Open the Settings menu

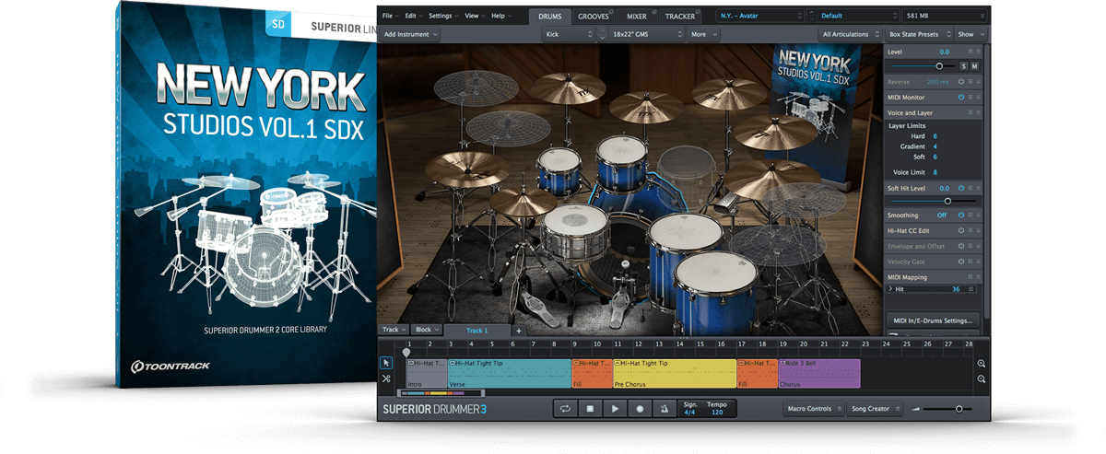coord(443,16)
